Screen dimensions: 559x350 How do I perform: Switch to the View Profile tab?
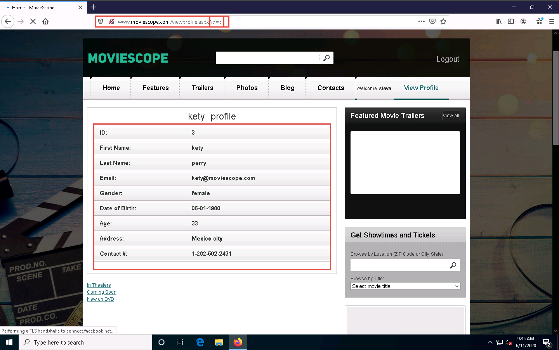(x=421, y=88)
